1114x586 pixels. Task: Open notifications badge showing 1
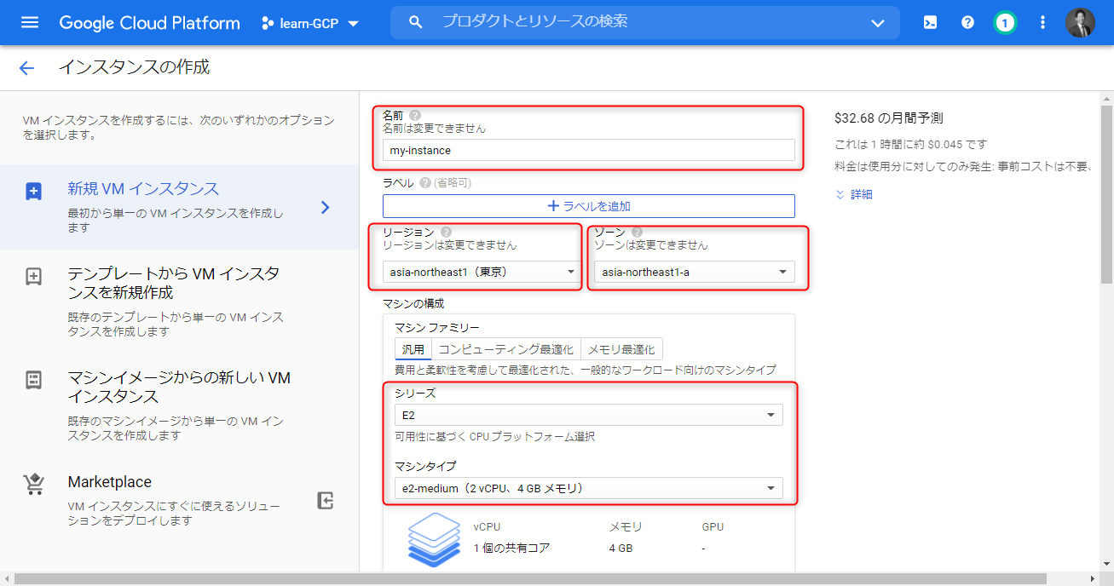pyautogui.click(x=1005, y=23)
